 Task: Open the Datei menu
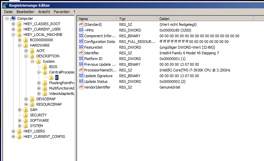8,12
